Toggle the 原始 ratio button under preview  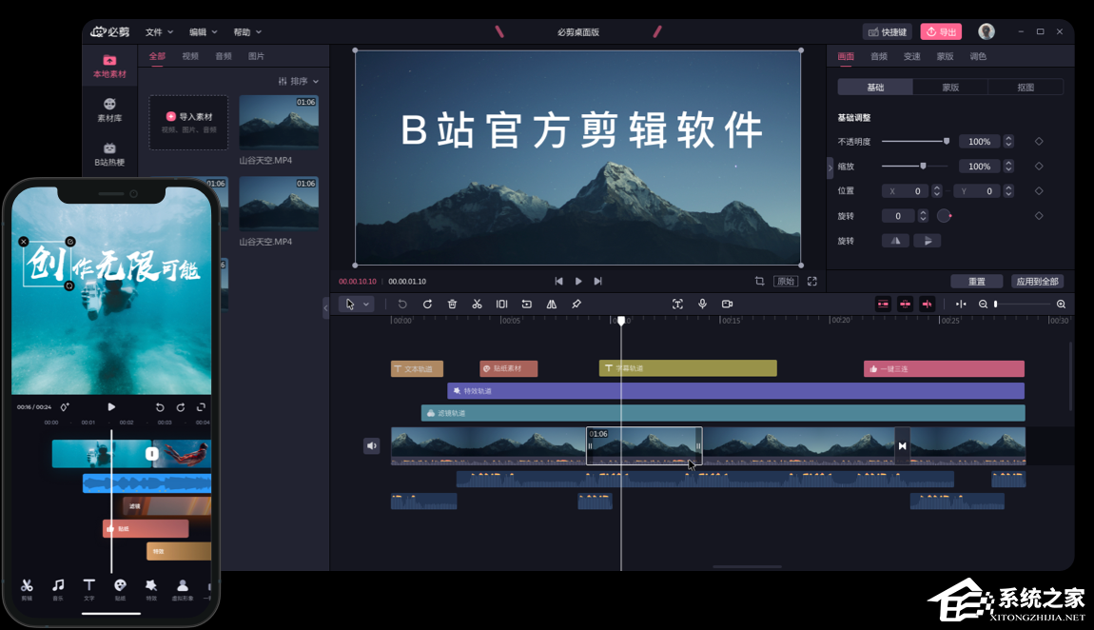point(786,281)
